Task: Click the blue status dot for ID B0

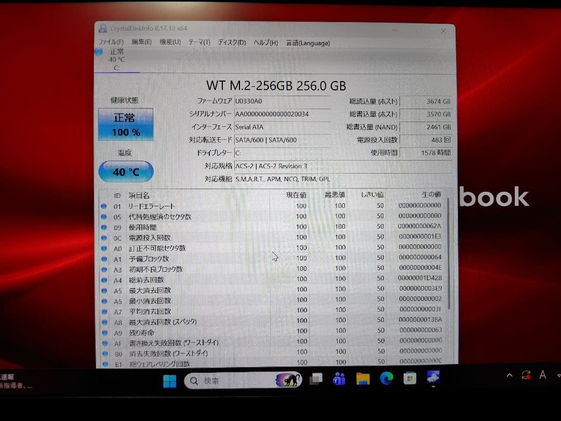Action: pyautogui.click(x=105, y=353)
